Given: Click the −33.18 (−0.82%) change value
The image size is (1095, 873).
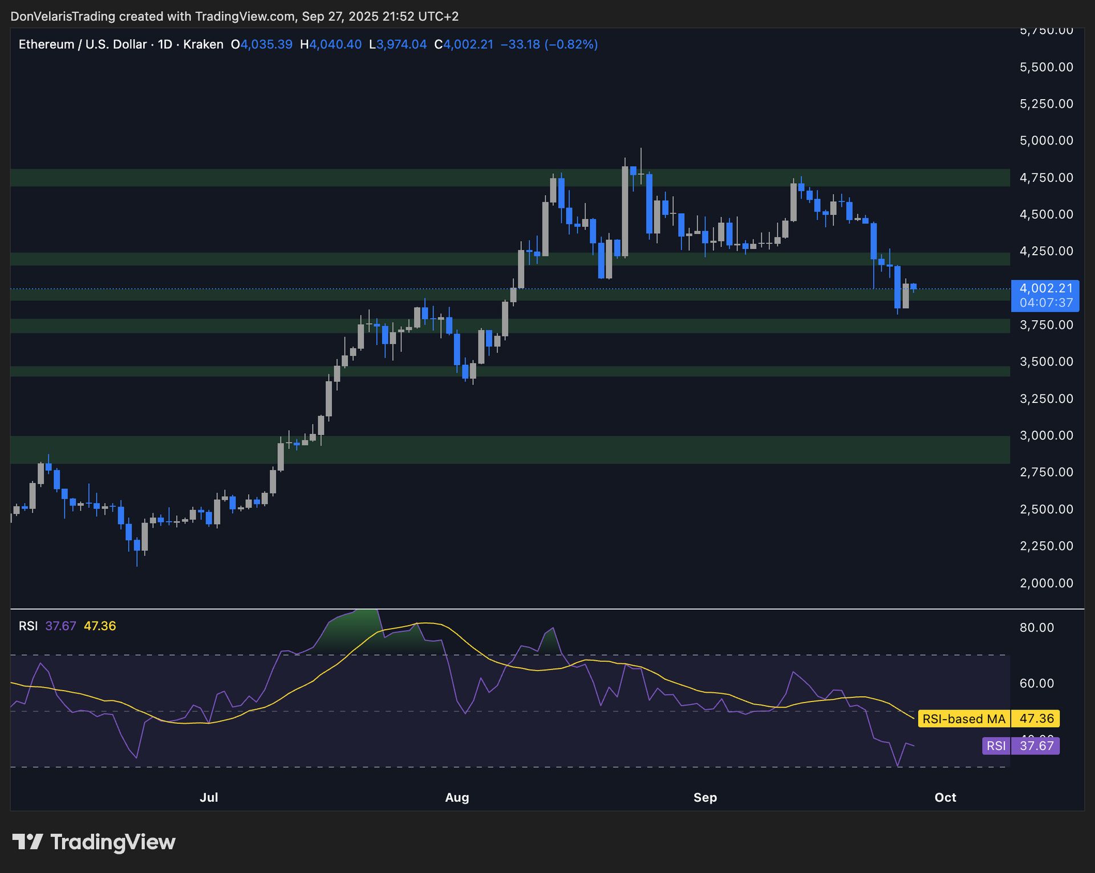Looking at the screenshot, I should point(549,44).
